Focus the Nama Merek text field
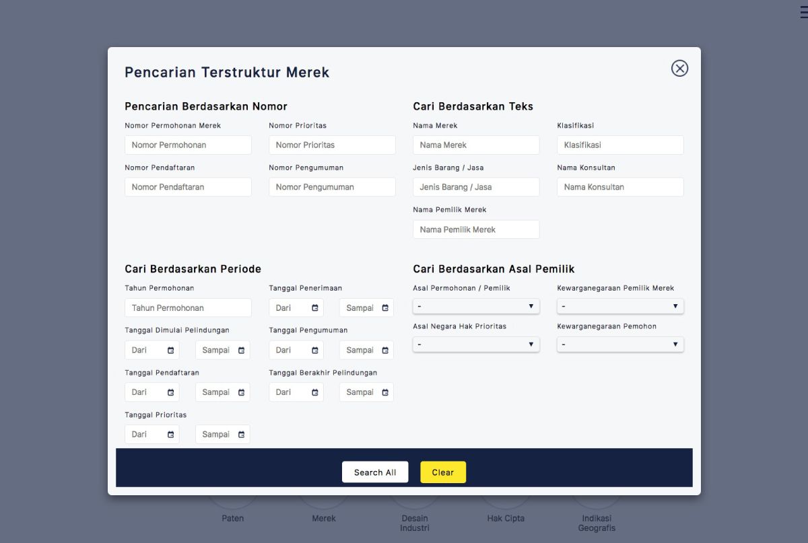This screenshot has height=543, width=808. [476, 145]
